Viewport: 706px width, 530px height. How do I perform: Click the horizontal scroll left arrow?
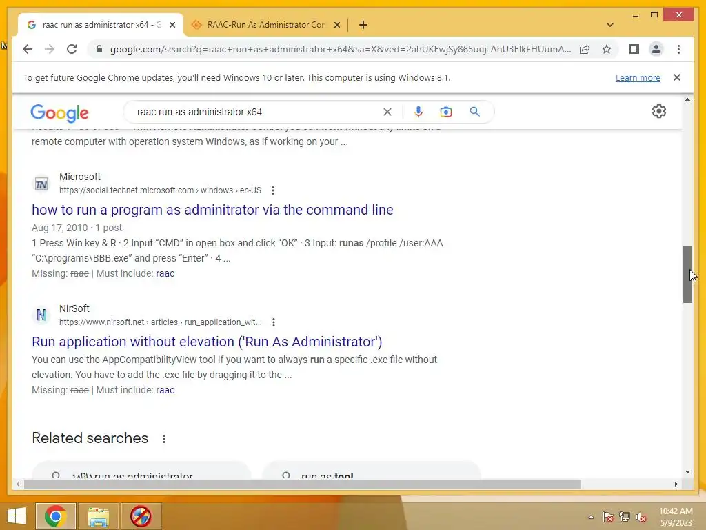(18, 484)
